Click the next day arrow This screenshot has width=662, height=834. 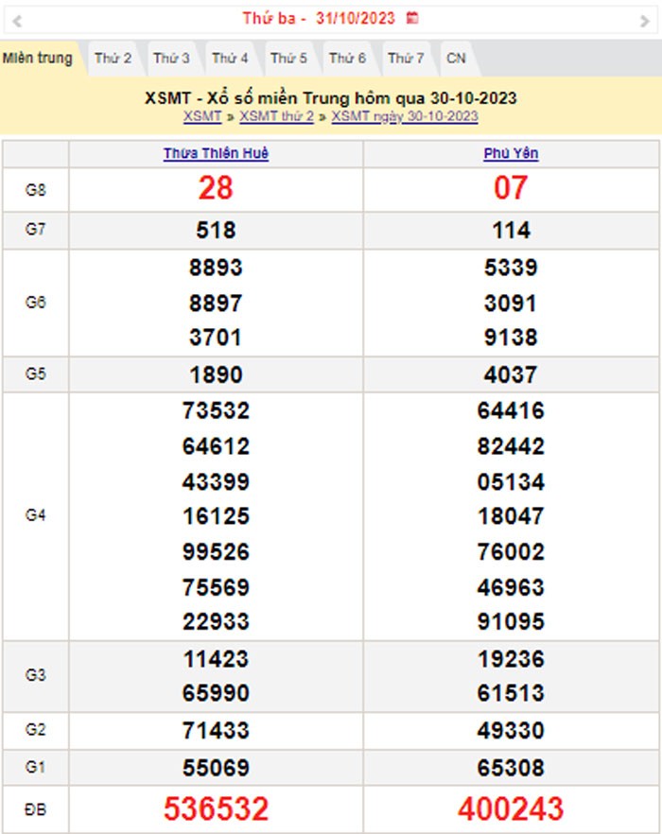point(645,19)
